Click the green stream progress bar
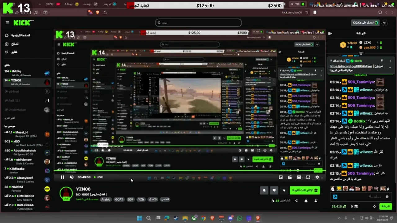This screenshot has width=397, height=223. [x=189, y=170]
